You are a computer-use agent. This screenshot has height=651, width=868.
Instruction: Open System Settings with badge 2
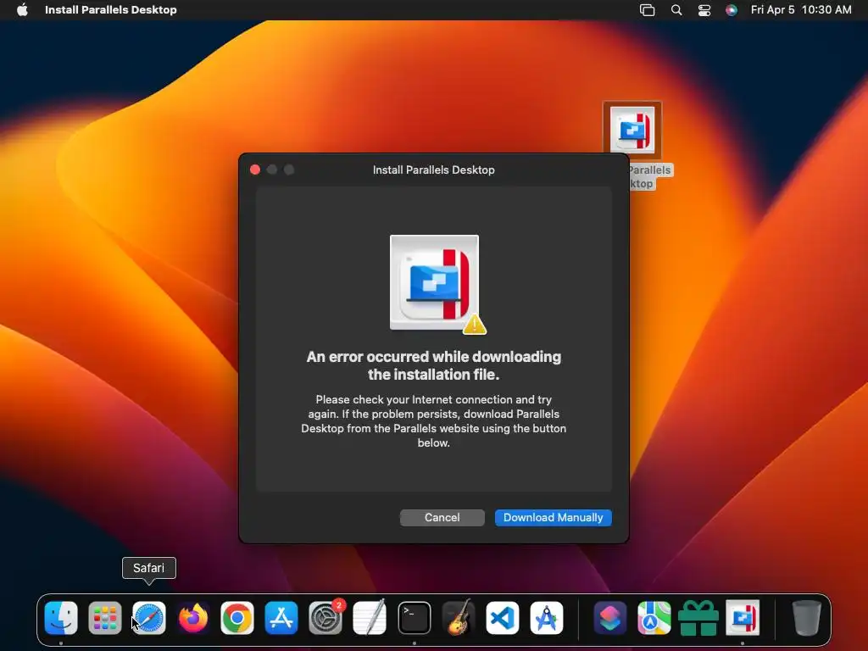point(325,617)
